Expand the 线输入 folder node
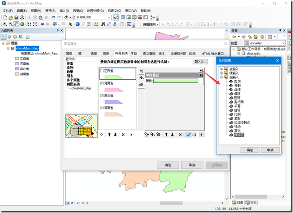 pos(221,73)
